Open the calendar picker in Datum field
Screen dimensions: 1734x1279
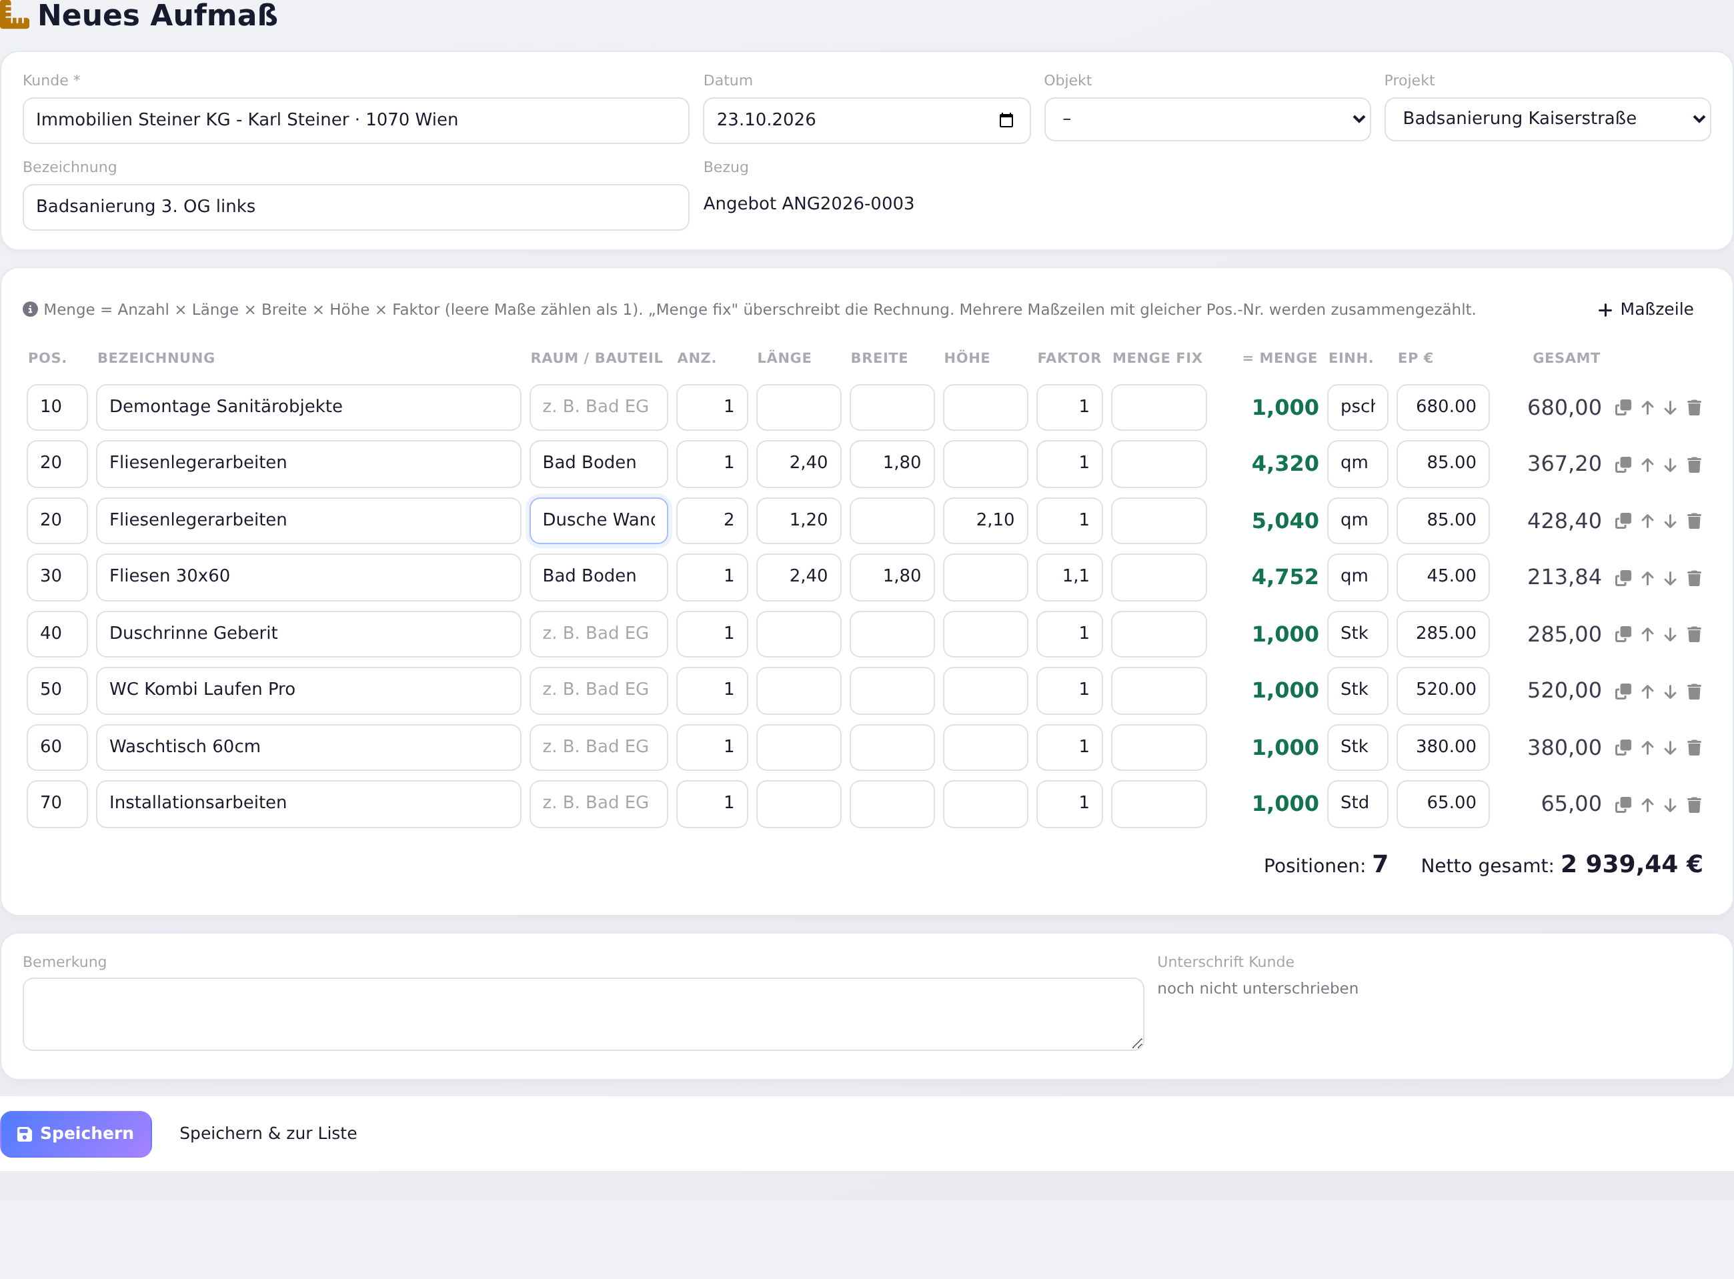[x=1006, y=120]
